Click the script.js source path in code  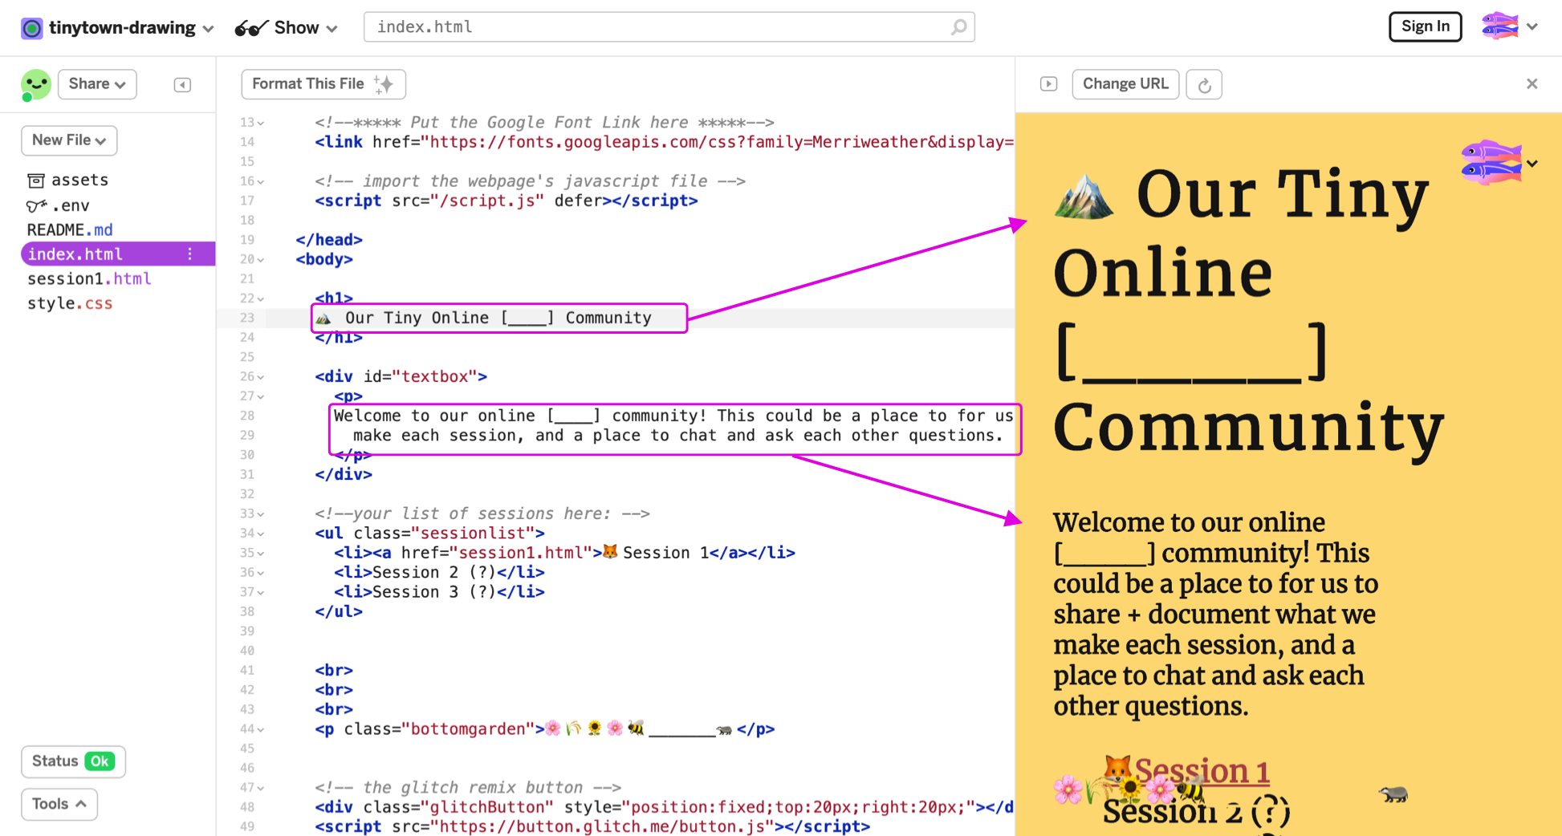pyautogui.click(x=487, y=201)
